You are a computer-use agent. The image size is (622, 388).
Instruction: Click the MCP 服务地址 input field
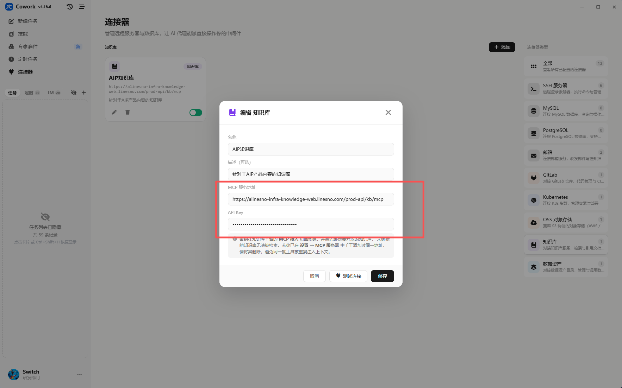click(x=311, y=199)
